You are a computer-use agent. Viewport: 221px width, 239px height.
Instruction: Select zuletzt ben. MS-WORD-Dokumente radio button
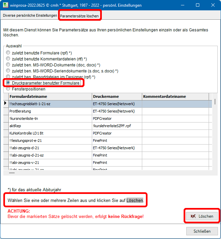(8, 65)
